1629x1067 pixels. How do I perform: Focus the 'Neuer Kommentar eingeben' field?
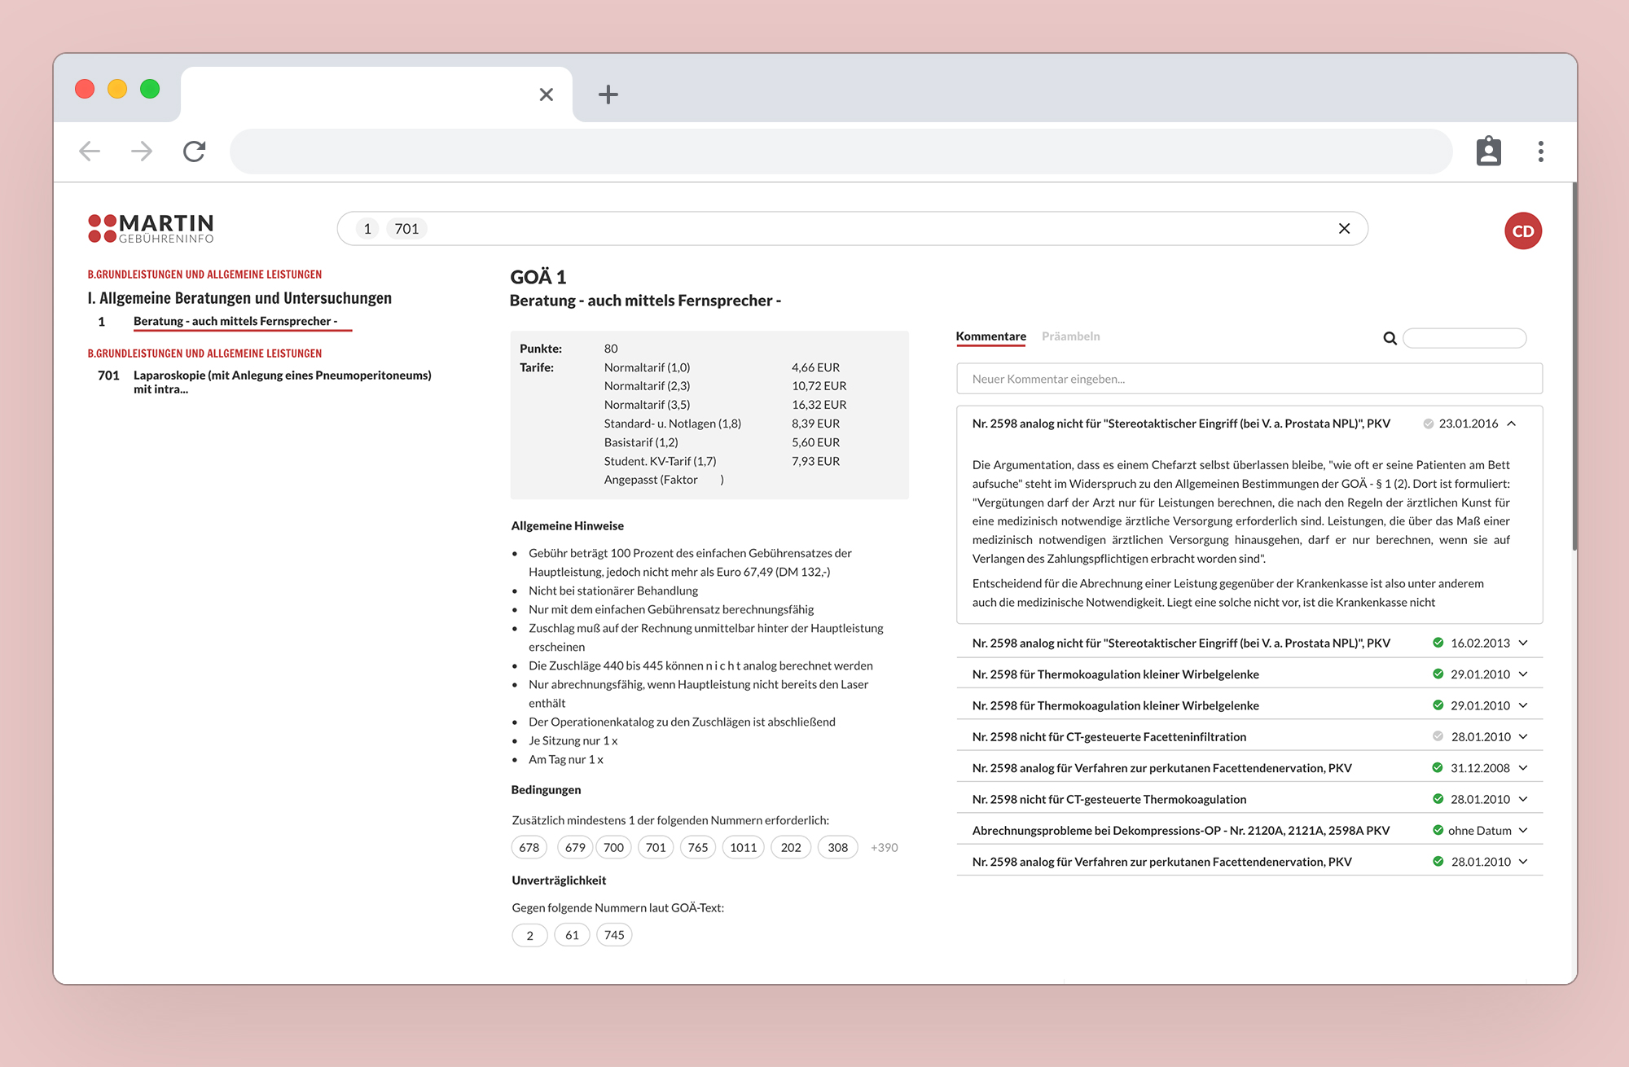(x=1249, y=380)
